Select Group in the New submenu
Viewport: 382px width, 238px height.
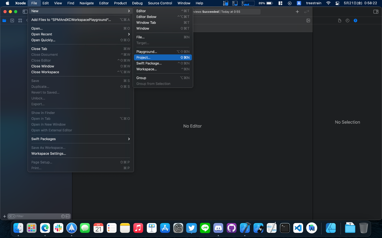[x=163, y=78]
